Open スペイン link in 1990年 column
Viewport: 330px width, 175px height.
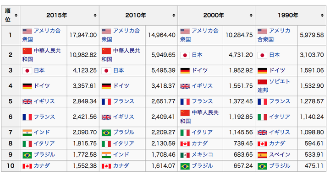coord(280,154)
